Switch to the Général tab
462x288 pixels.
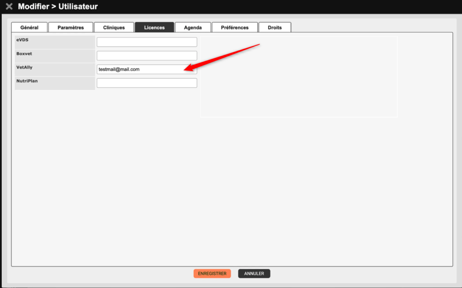pos(29,27)
